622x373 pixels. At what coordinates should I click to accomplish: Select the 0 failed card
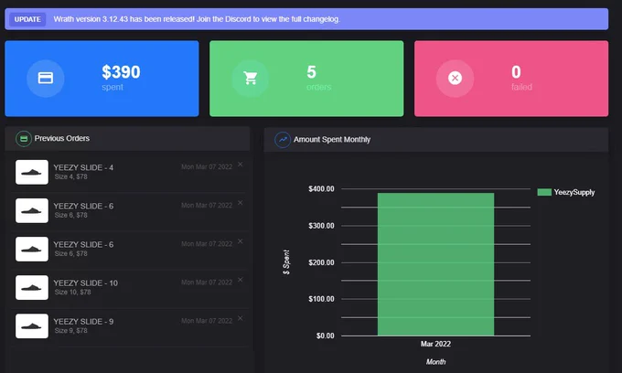tap(511, 79)
